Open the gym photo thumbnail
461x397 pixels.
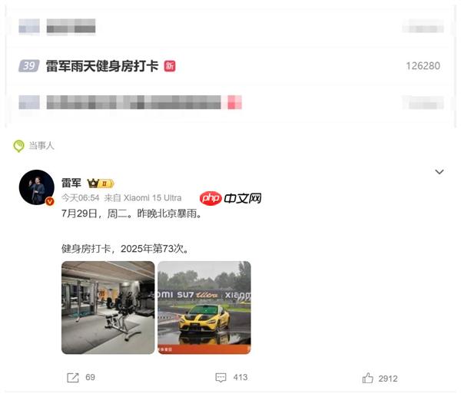pyautogui.click(x=108, y=307)
